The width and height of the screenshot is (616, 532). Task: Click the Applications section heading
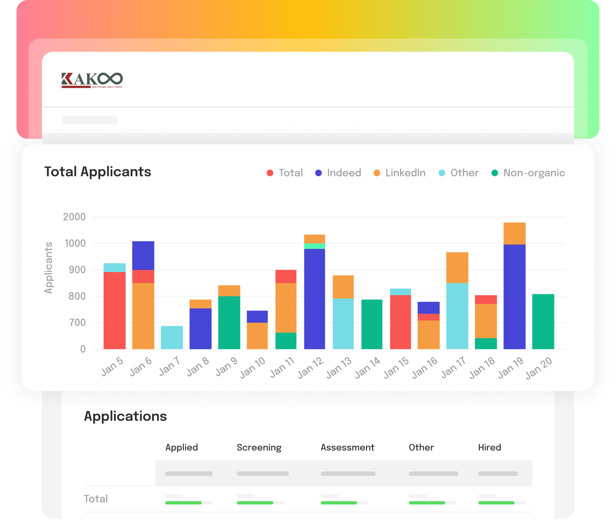coord(125,416)
